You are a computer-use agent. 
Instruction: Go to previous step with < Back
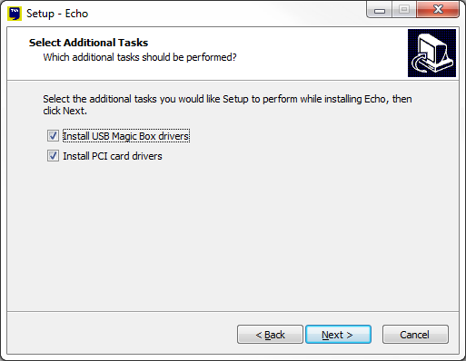270,335
